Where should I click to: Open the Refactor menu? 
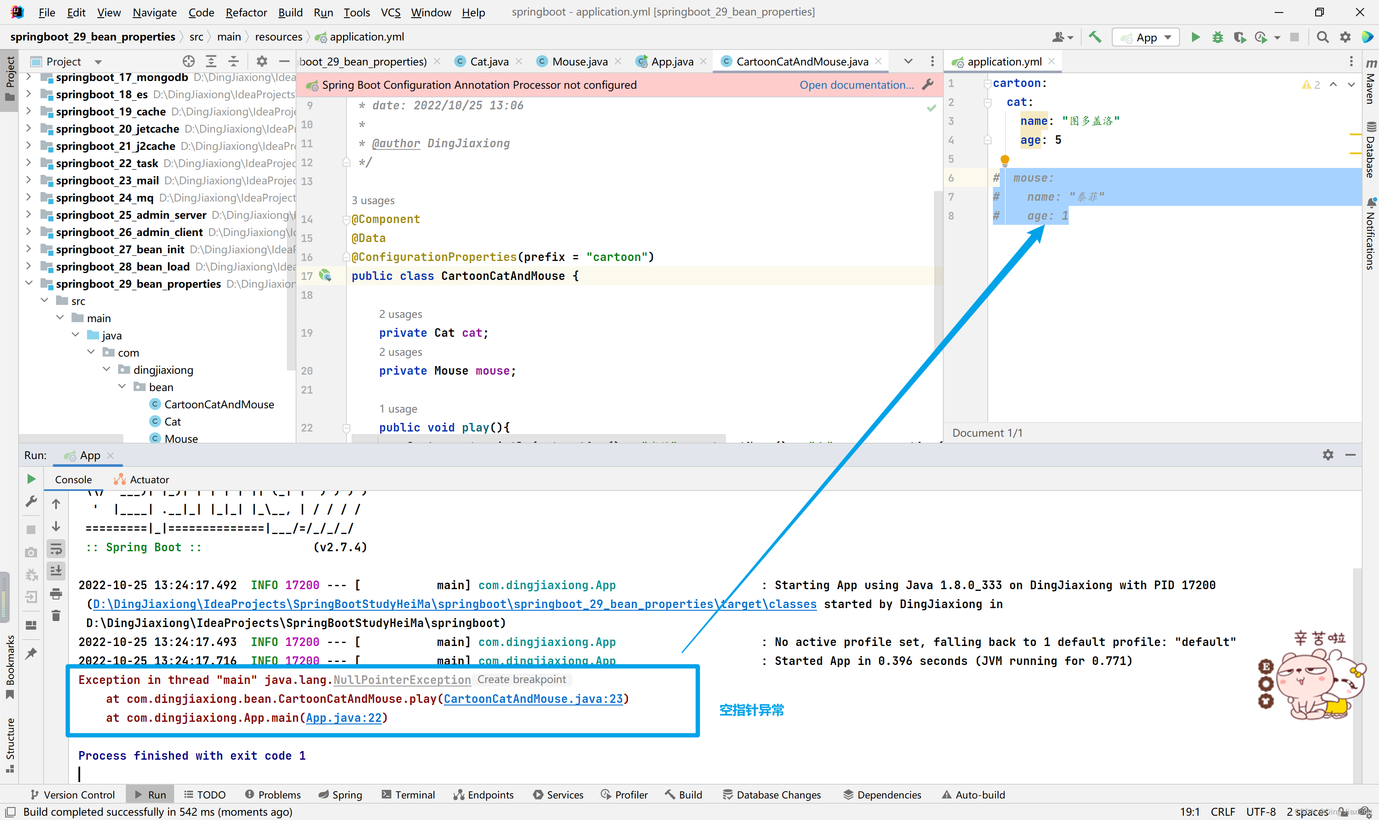pos(246,12)
